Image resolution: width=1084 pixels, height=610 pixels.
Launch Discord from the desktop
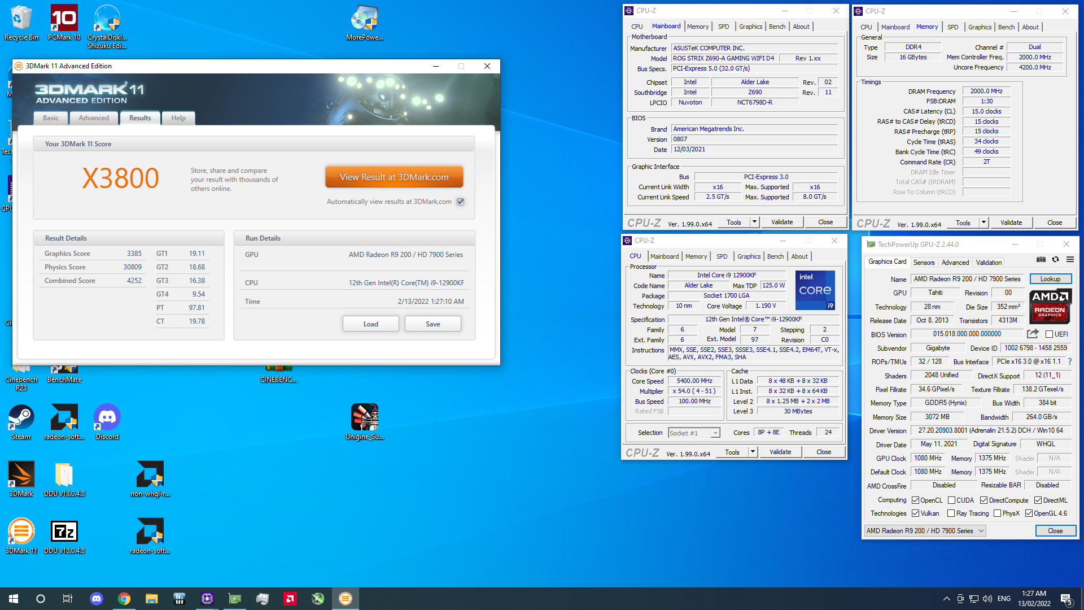click(107, 422)
